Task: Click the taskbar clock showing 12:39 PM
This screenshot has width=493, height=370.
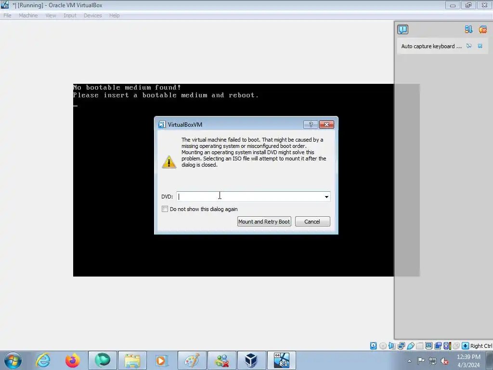Action: [x=468, y=361]
